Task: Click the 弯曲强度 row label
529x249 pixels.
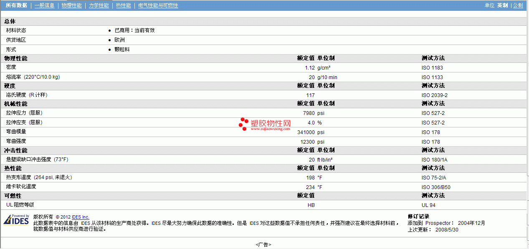Action: click(16, 141)
